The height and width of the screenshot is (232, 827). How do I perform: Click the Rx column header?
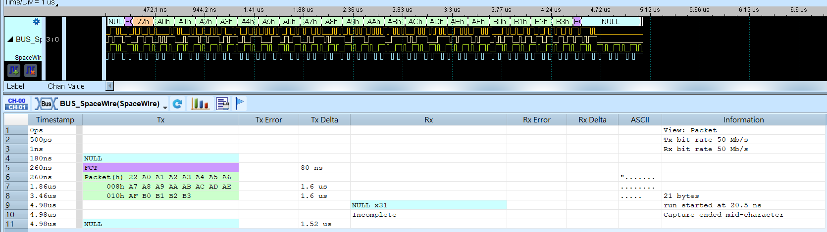[x=428, y=120]
